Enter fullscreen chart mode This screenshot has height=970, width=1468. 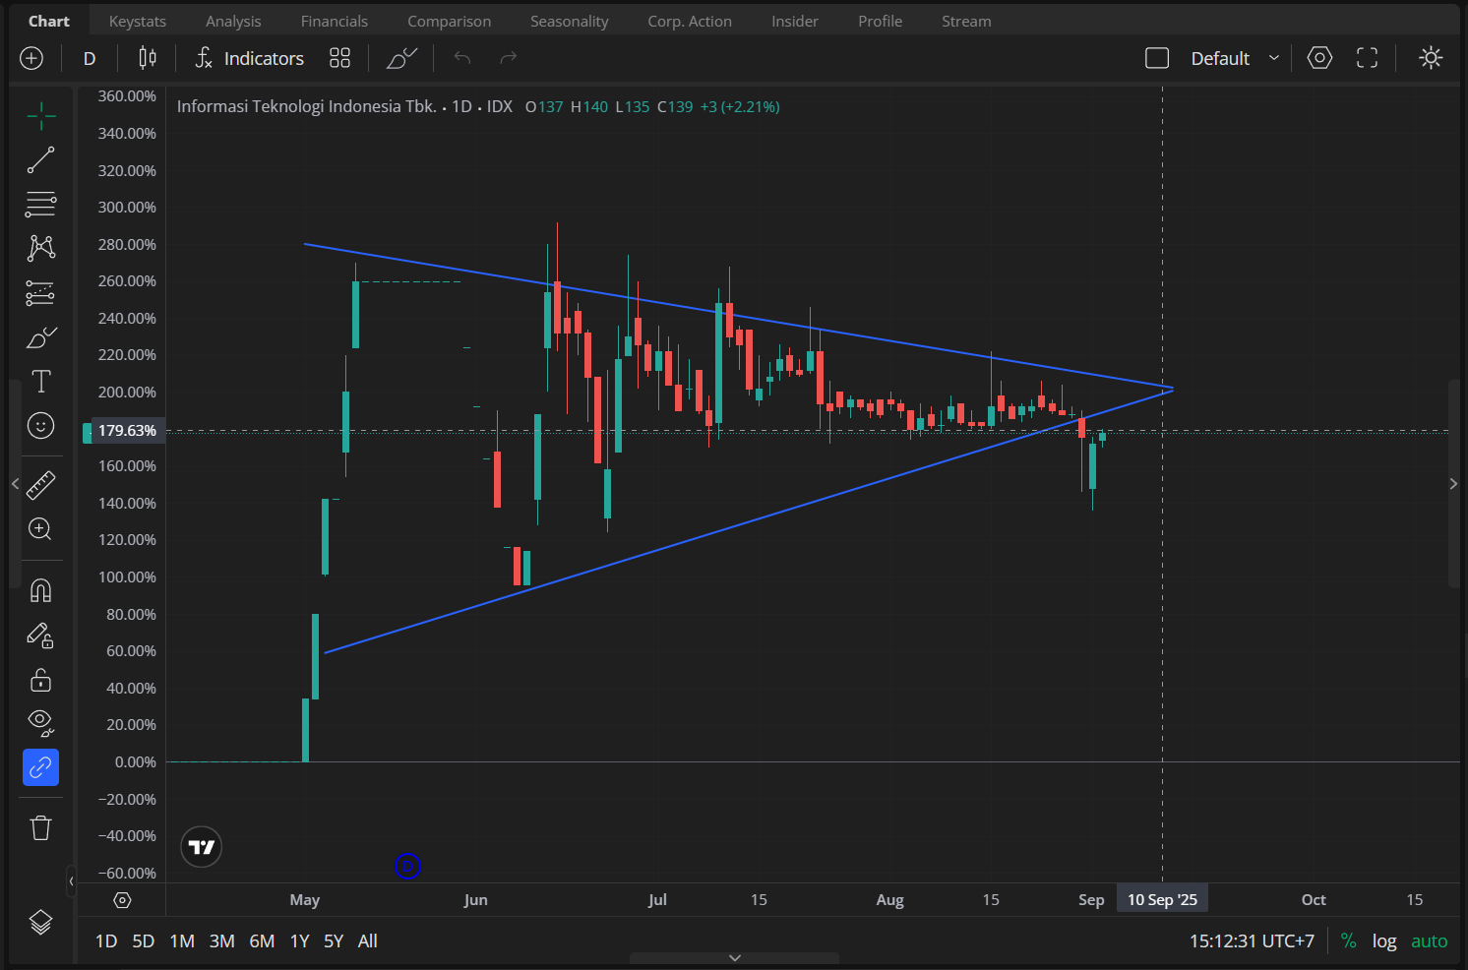1367,58
